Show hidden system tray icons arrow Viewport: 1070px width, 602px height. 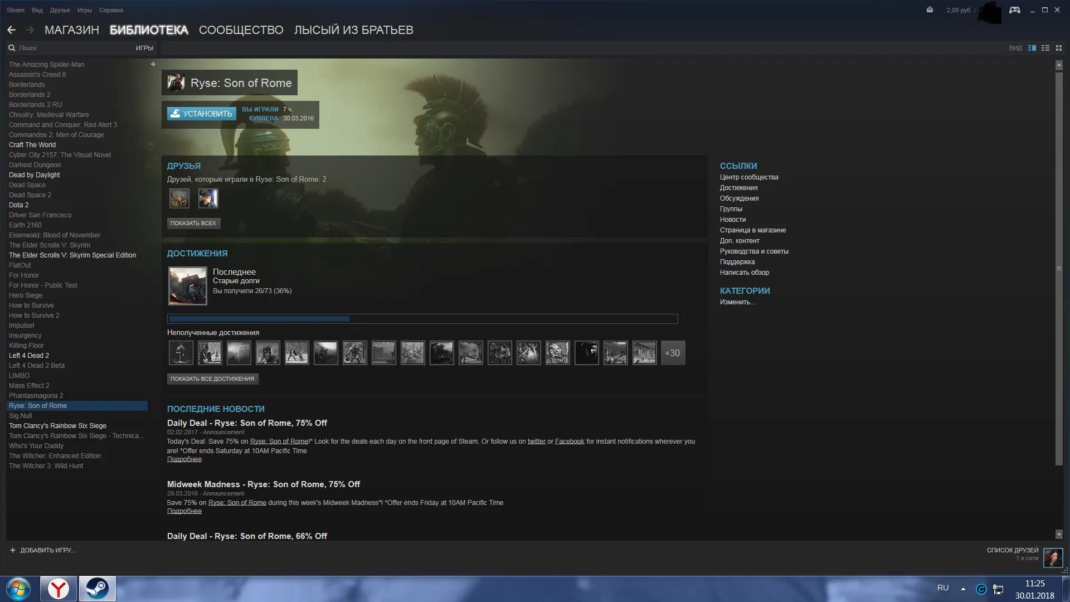coord(963,589)
